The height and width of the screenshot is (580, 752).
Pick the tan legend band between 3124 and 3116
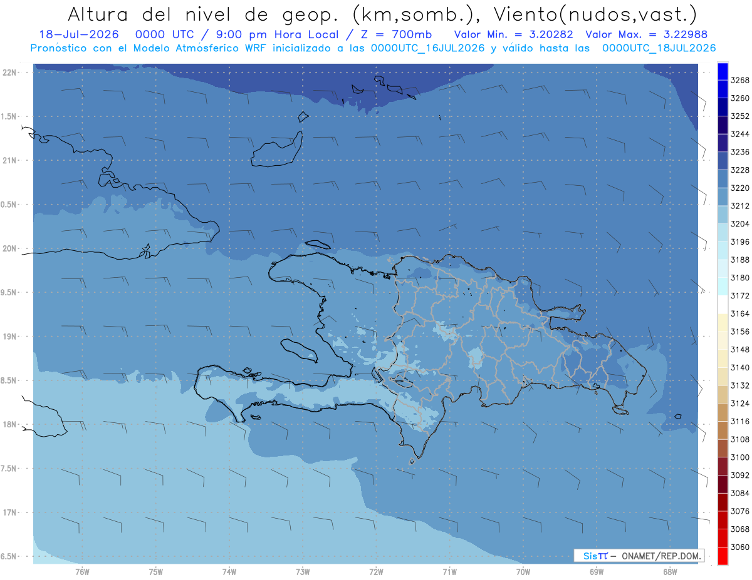pyautogui.click(x=723, y=412)
